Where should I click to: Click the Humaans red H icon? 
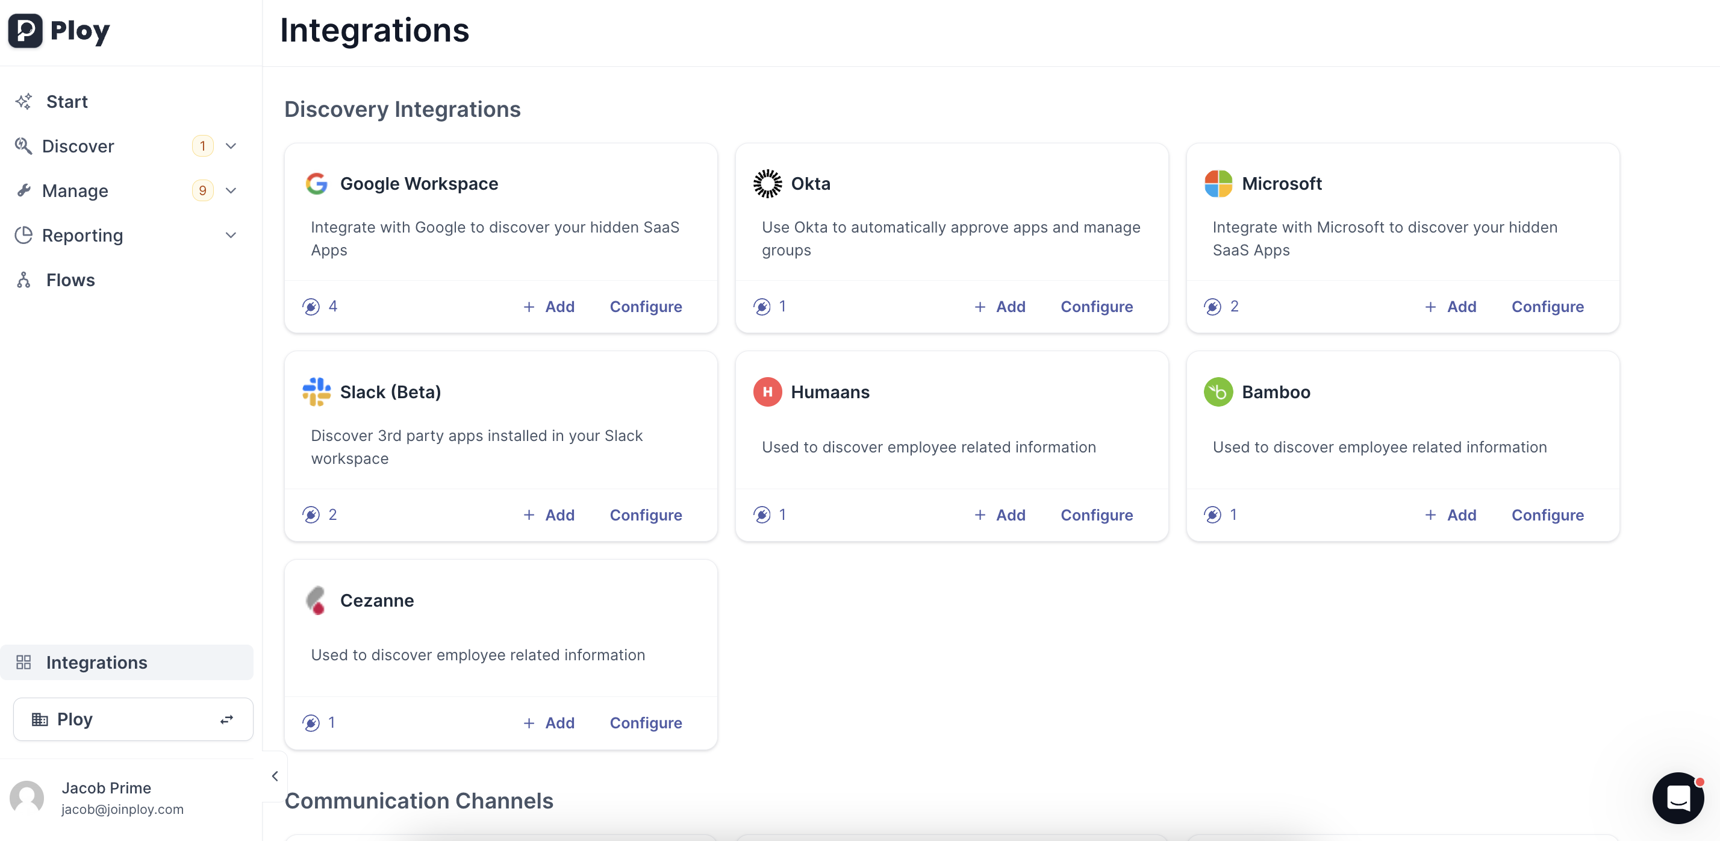point(767,392)
